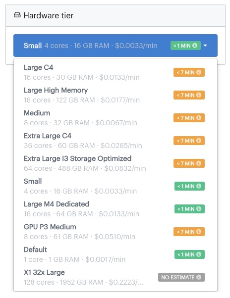The image size is (230, 298).
Task: Click the <1 MIN badge in blue selected bar
Action: [x=185, y=46]
